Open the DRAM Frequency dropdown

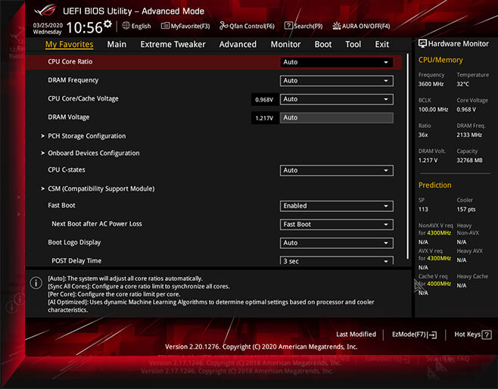coord(336,81)
